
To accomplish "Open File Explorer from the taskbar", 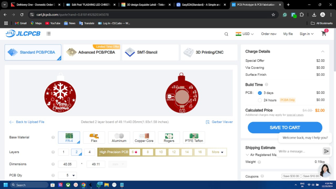I will [x=106, y=185].
